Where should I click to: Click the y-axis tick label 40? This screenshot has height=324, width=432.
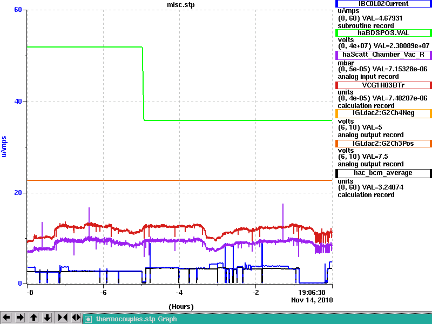click(x=18, y=102)
